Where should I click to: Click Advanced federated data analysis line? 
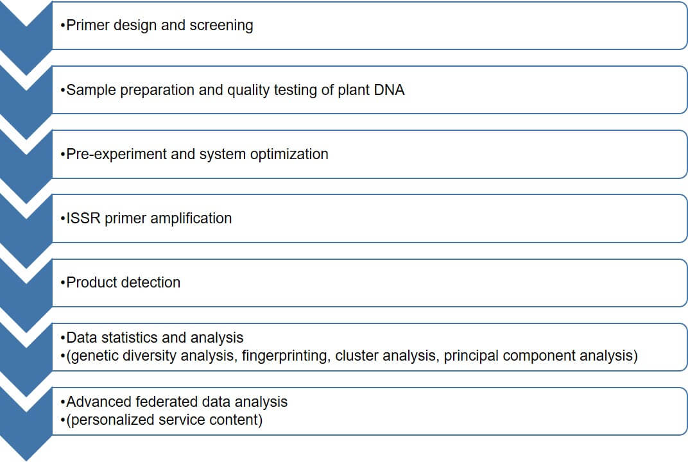click(x=174, y=402)
